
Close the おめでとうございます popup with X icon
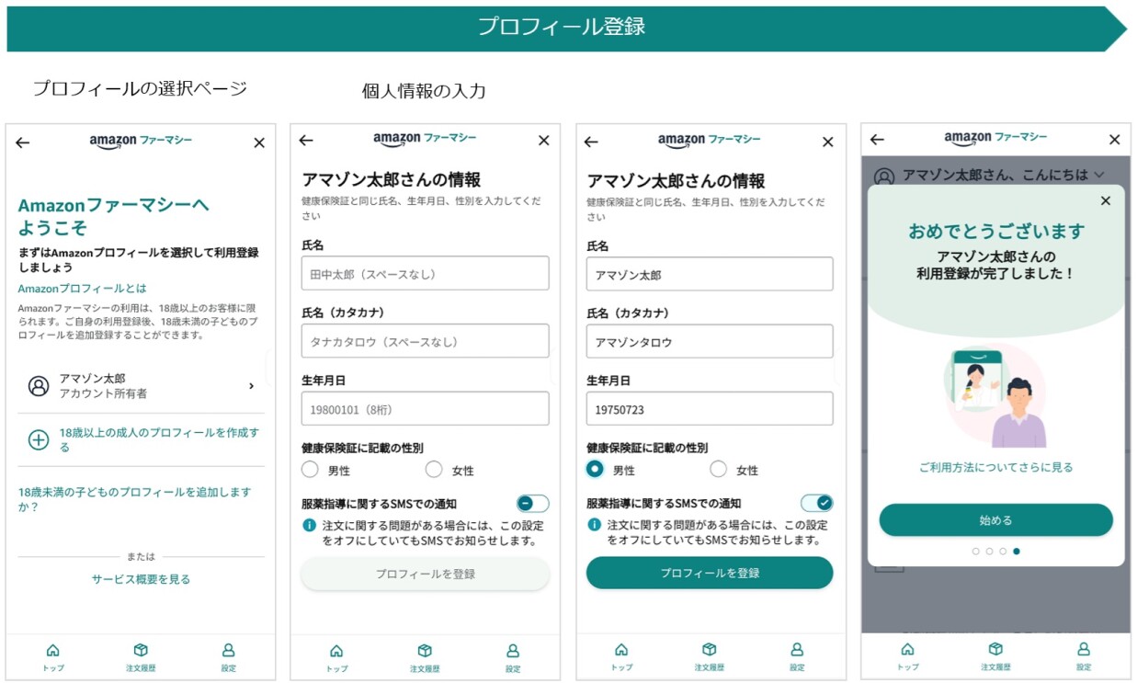pos(1105,200)
